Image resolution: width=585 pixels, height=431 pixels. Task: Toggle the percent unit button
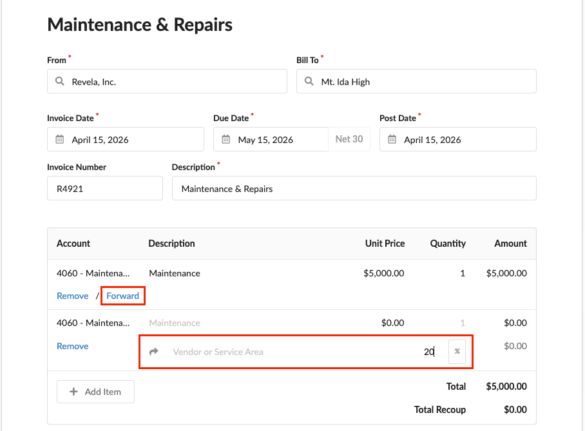(x=457, y=352)
